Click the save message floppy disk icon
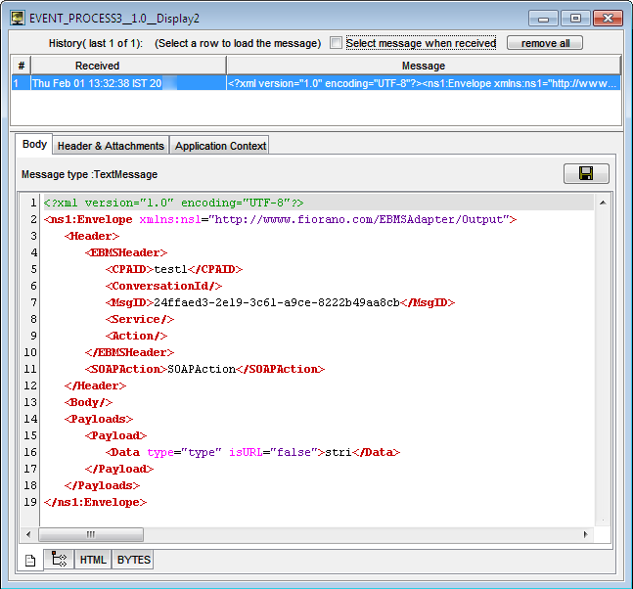Image resolution: width=633 pixels, height=589 pixels. coord(586,173)
